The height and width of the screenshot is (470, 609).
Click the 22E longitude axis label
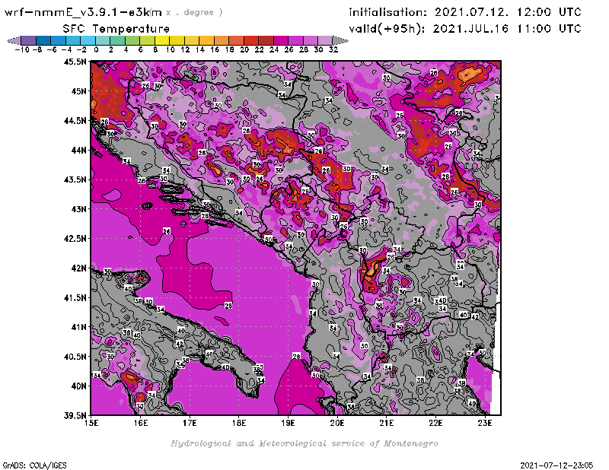tap(435, 424)
